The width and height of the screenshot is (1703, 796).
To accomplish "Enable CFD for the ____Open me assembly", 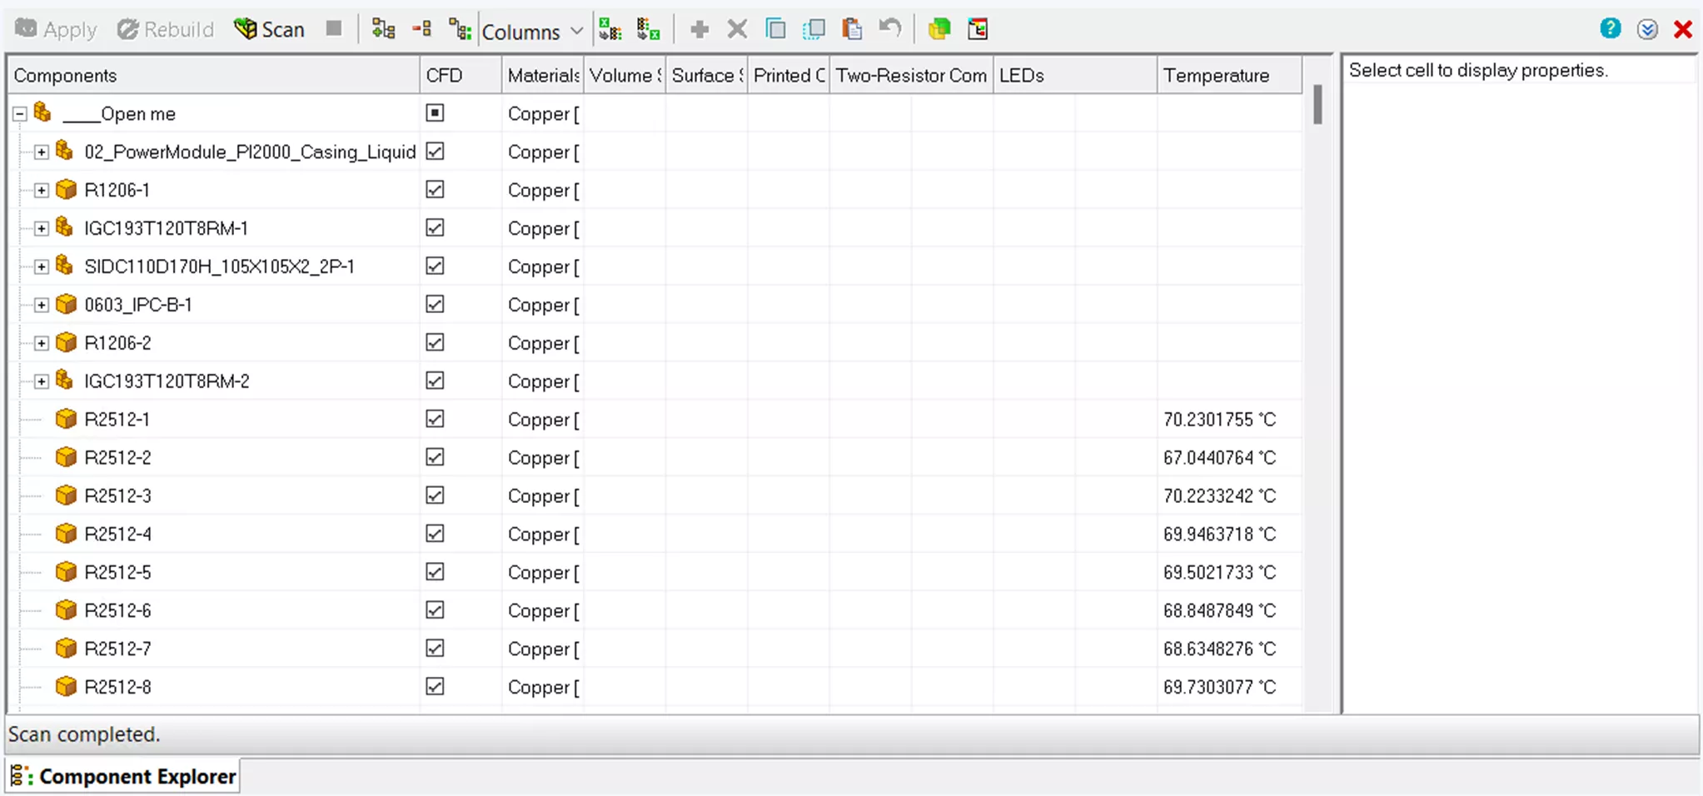I will click(x=435, y=113).
